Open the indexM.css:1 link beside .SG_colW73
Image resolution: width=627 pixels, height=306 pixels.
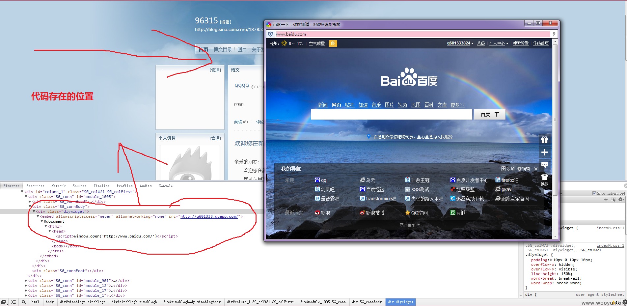(x=610, y=245)
